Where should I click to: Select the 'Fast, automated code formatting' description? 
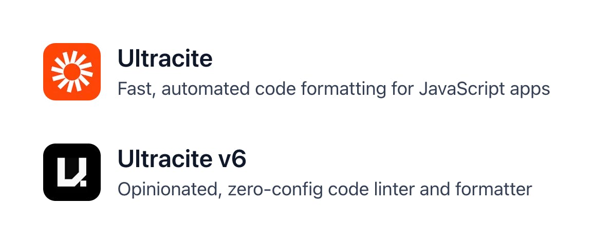point(333,89)
